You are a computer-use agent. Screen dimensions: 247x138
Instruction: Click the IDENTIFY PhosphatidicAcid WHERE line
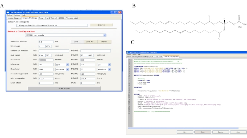[x=147, y=75]
